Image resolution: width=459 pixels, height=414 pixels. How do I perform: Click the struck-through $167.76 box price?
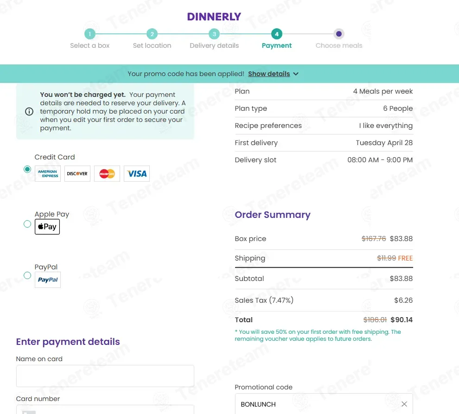click(x=374, y=239)
